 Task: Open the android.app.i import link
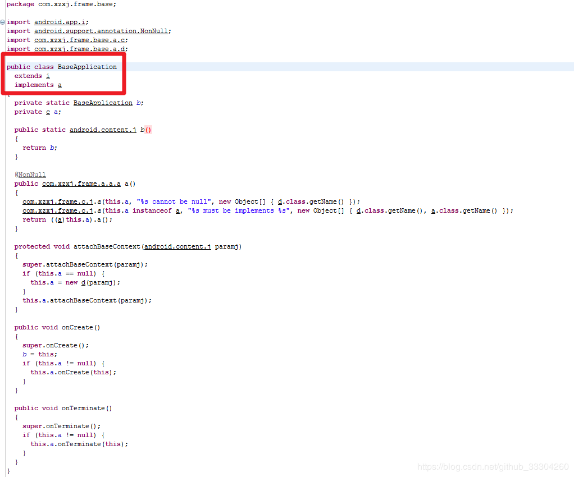pyautogui.click(x=60, y=22)
